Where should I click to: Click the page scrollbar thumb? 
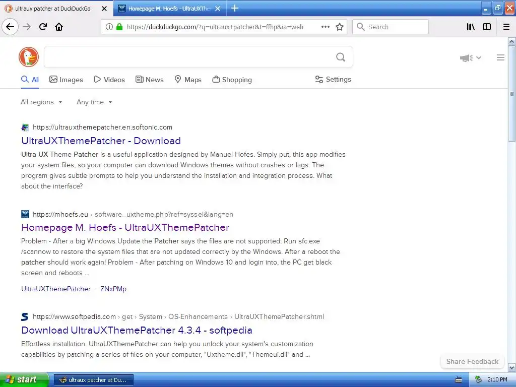512,94
